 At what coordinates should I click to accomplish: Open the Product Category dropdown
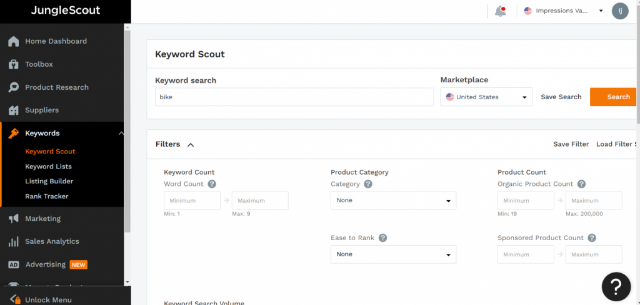click(x=393, y=200)
